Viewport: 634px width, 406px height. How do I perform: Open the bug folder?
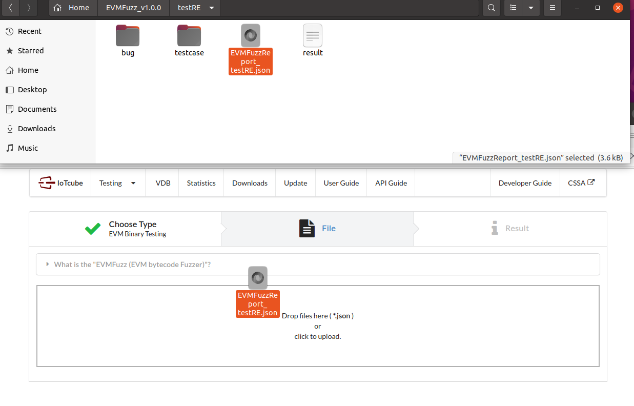(x=128, y=36)
